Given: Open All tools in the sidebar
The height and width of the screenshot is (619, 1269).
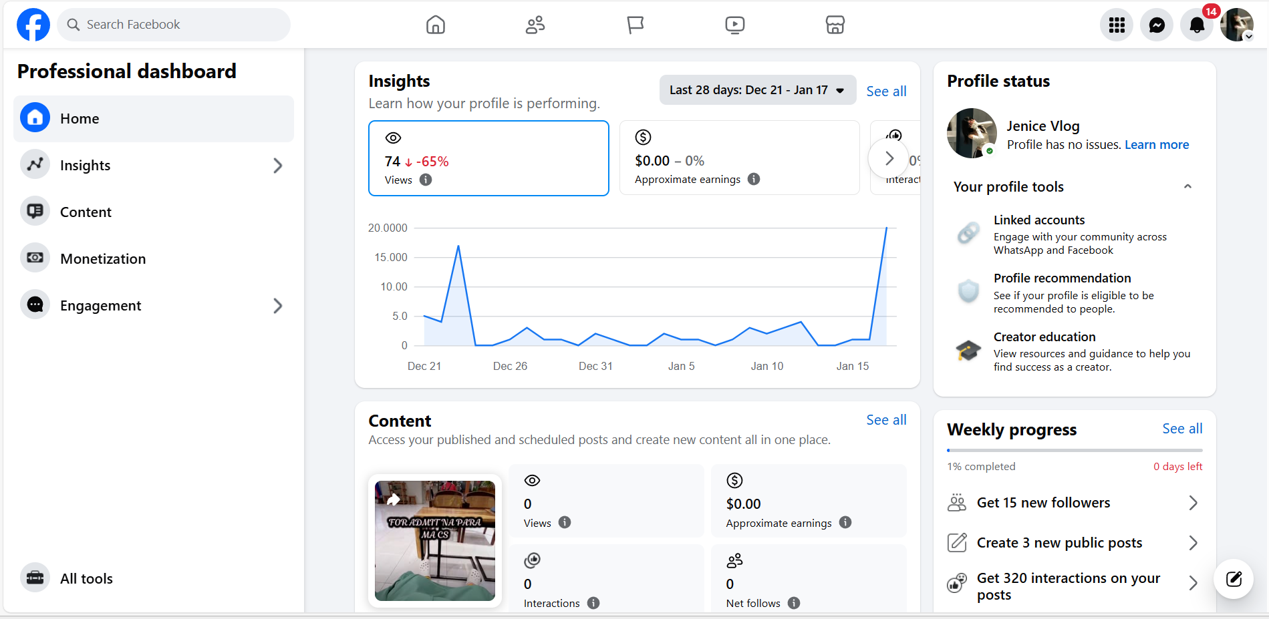Looking at the screenshot, I should [154, 578].
